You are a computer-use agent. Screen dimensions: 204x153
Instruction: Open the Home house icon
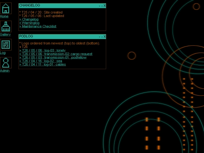[6, 8]
